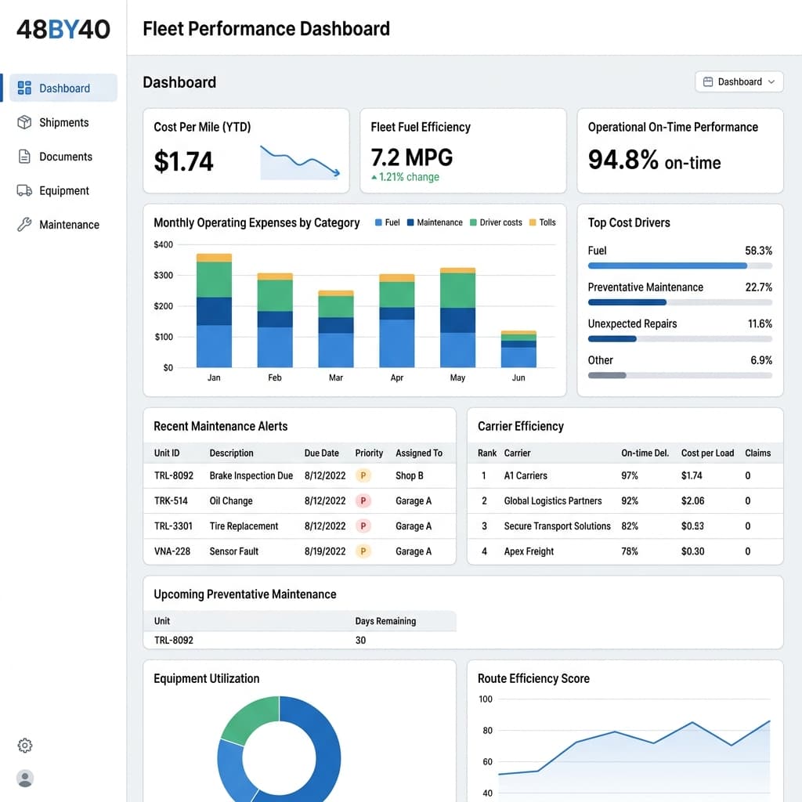Sort carriers by Claims header
This screenshot has width=802, height=802.
[x=757, y=453]
